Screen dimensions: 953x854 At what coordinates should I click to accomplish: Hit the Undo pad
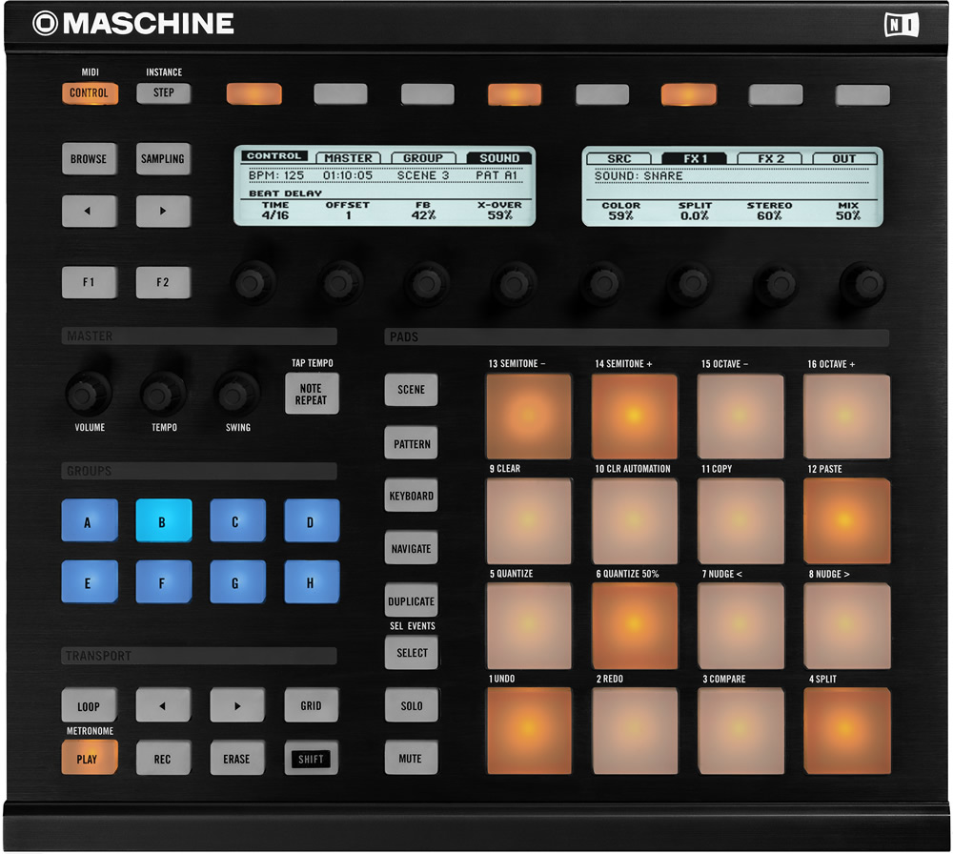tap(528, 730)
